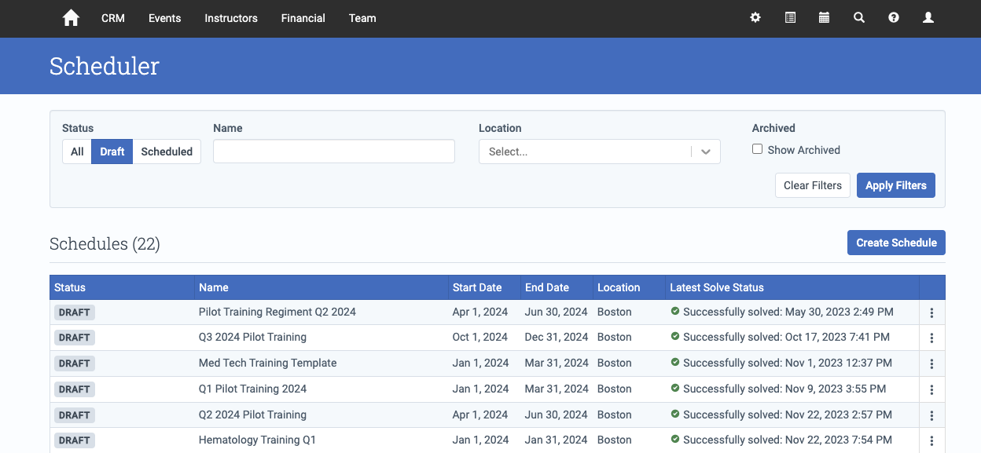Viewport: 981px width, 453px height.
Task: Click 'Successfully solved: Nov 9, 2023 3:55 PM'
Action: click(x=784, y=389)
